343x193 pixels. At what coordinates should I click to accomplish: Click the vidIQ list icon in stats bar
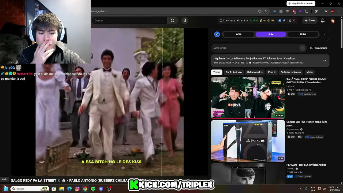(x=284, y=20)
